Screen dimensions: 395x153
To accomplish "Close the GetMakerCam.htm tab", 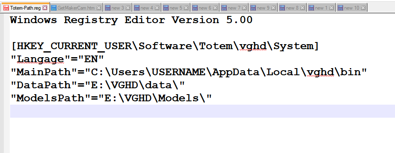I will coord(99,8).
